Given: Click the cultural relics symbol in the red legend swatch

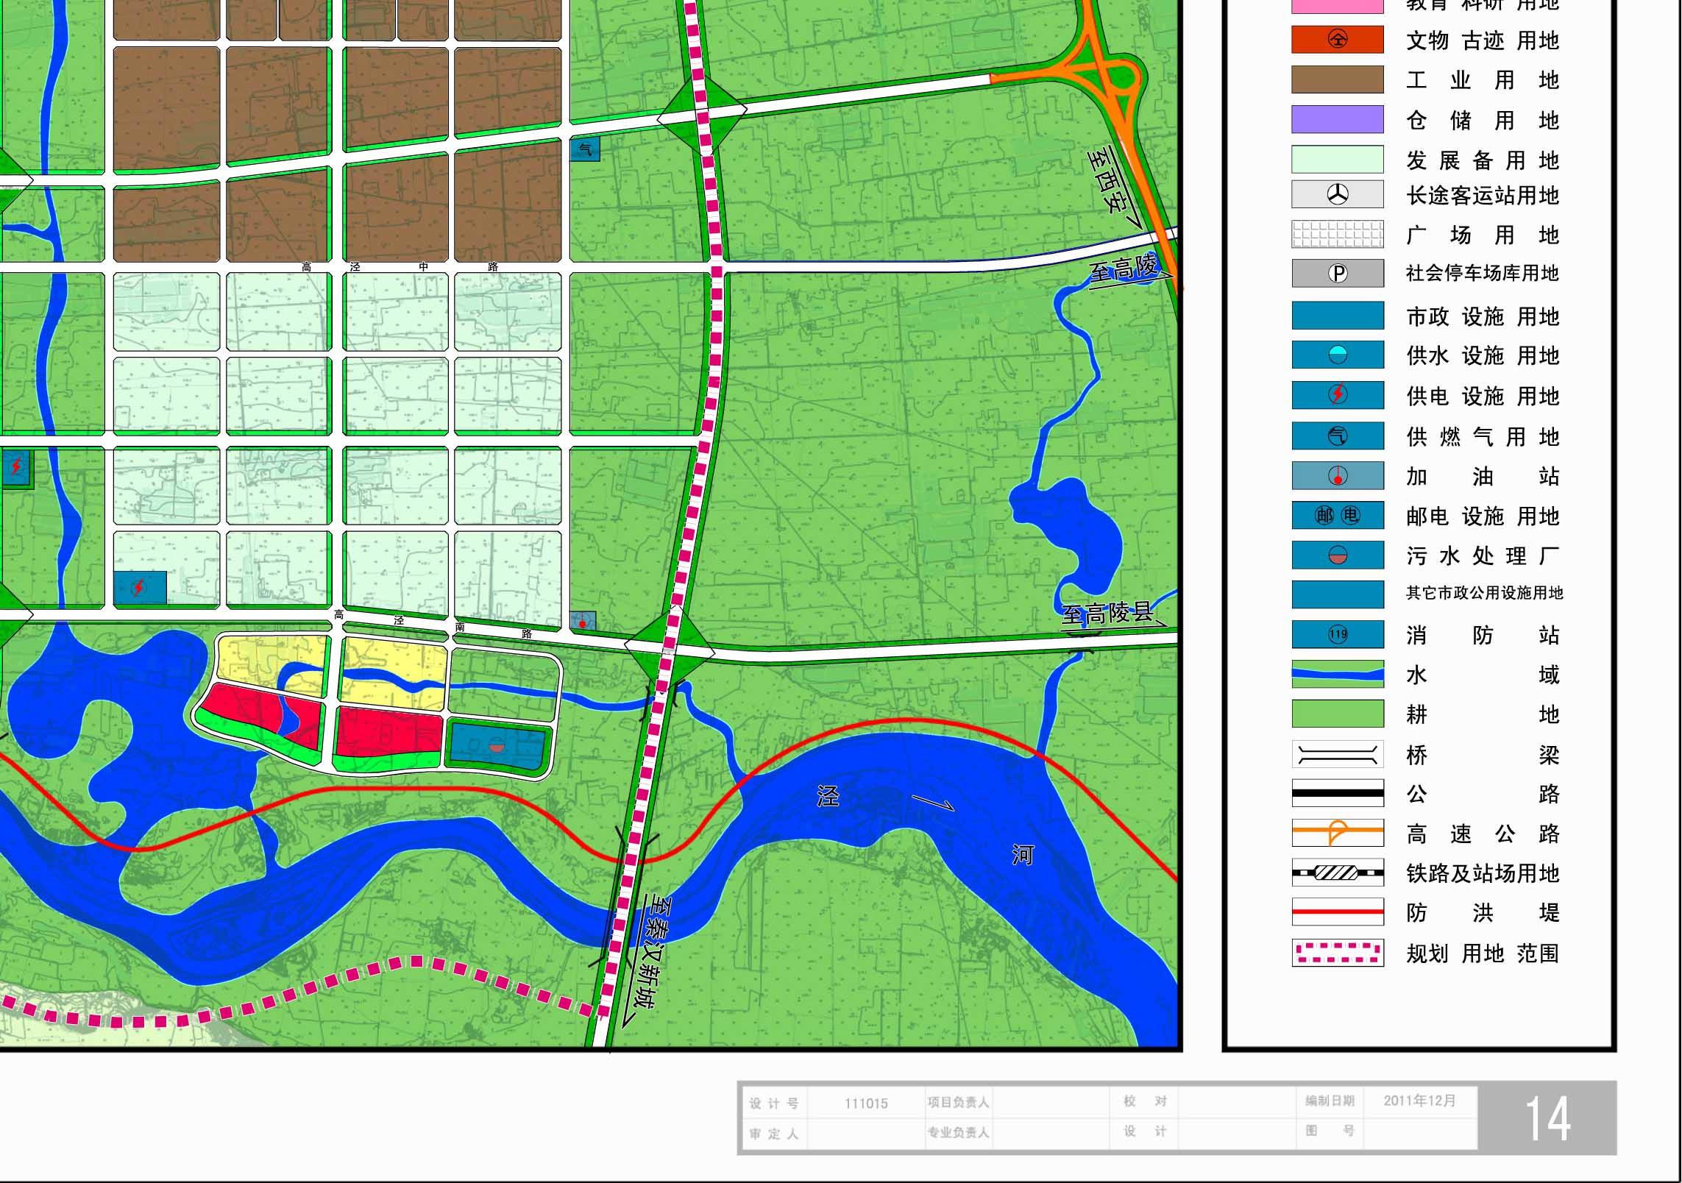Looking at the screenshot, I should pos(1338,40).
